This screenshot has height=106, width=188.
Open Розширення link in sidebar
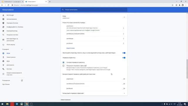[6, 80]
